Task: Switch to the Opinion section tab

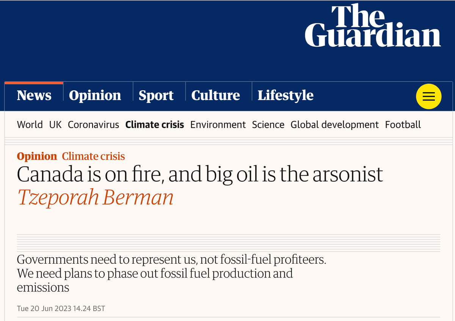Action: pos(95,95)
